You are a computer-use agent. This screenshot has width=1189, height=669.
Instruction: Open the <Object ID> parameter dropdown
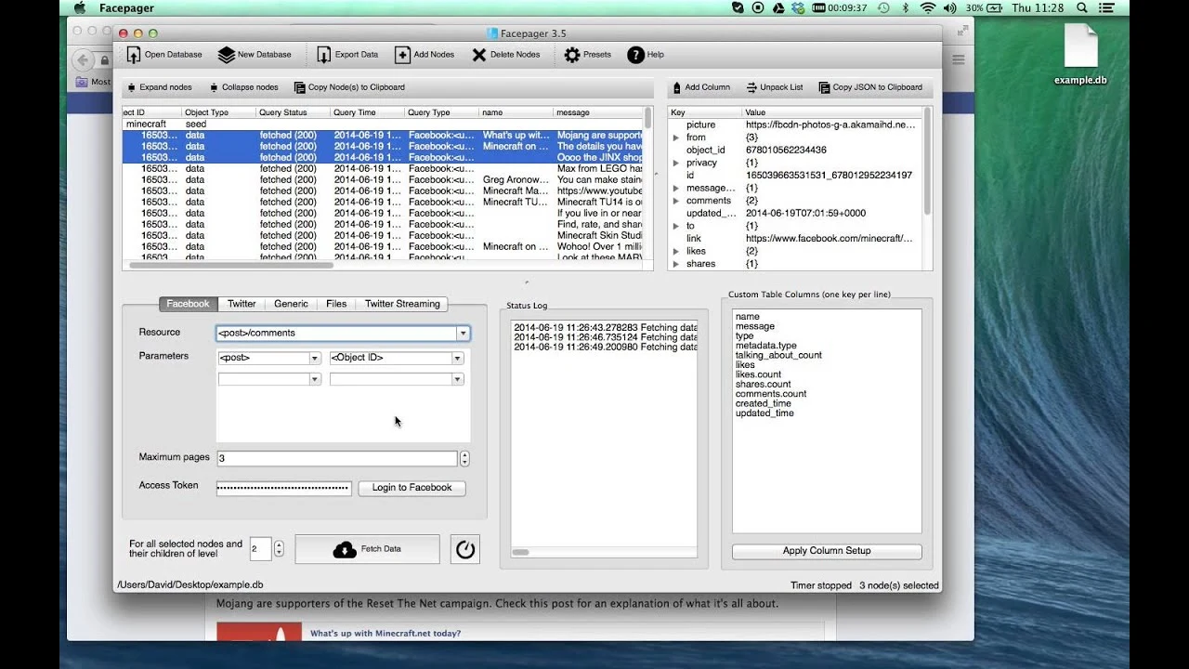click(x=457, y=358)
